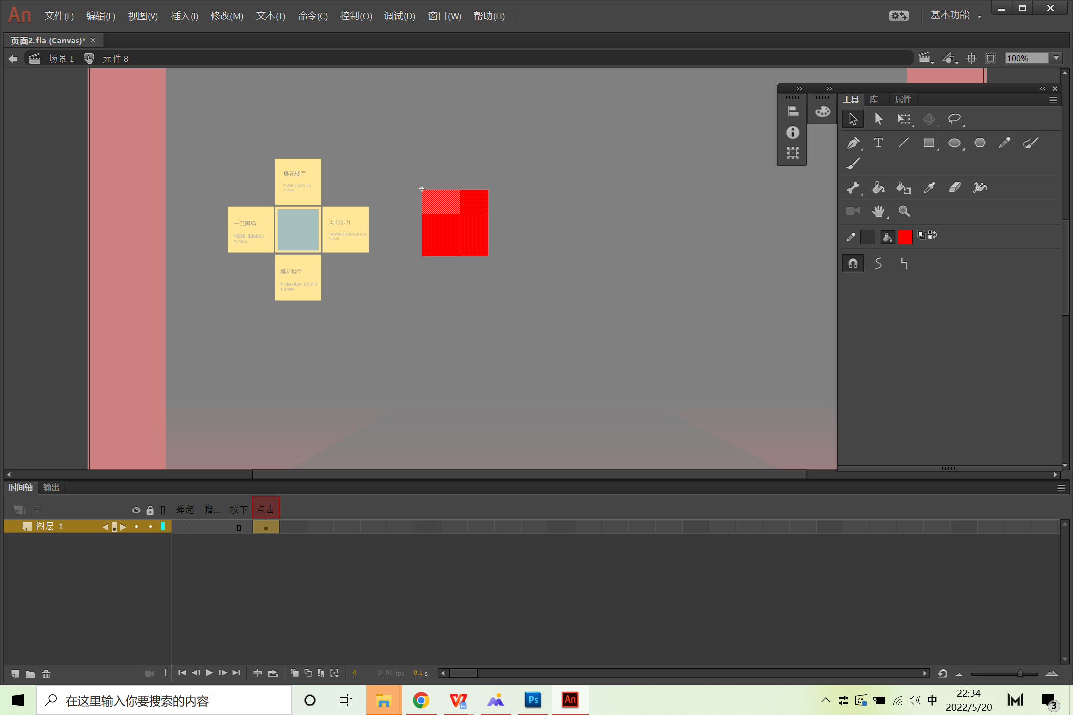Open the timeline panel options menu
This screenshot has width=1073, height=715.
coord(1061,488)
